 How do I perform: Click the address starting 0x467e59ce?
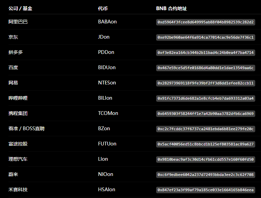click(206, 68)
